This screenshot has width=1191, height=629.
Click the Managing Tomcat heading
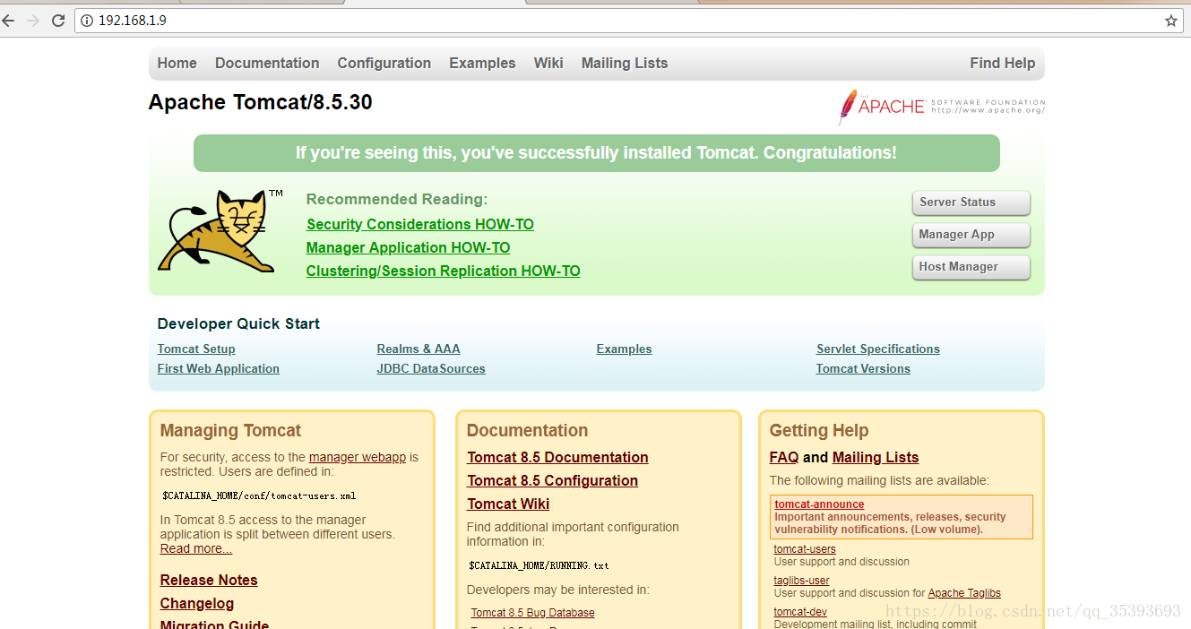coord(230,431)
